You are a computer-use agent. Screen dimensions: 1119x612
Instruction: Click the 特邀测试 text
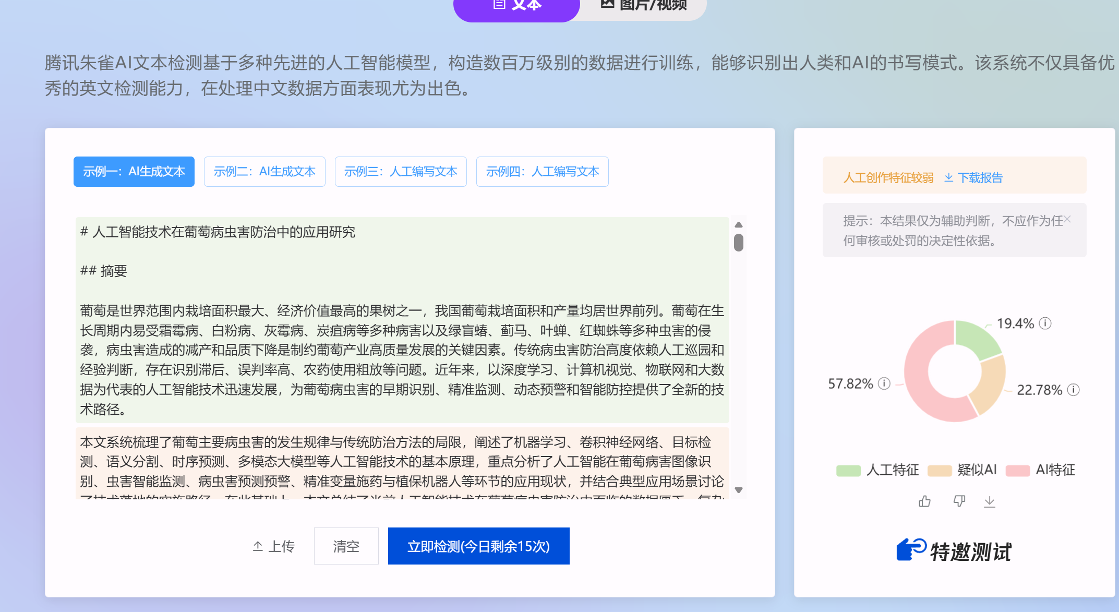tap(971, 551)
